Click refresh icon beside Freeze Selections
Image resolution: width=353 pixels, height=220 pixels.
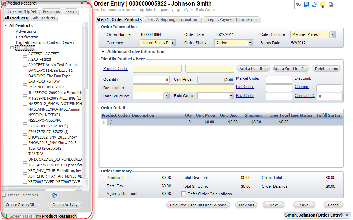tap(54, 195)
